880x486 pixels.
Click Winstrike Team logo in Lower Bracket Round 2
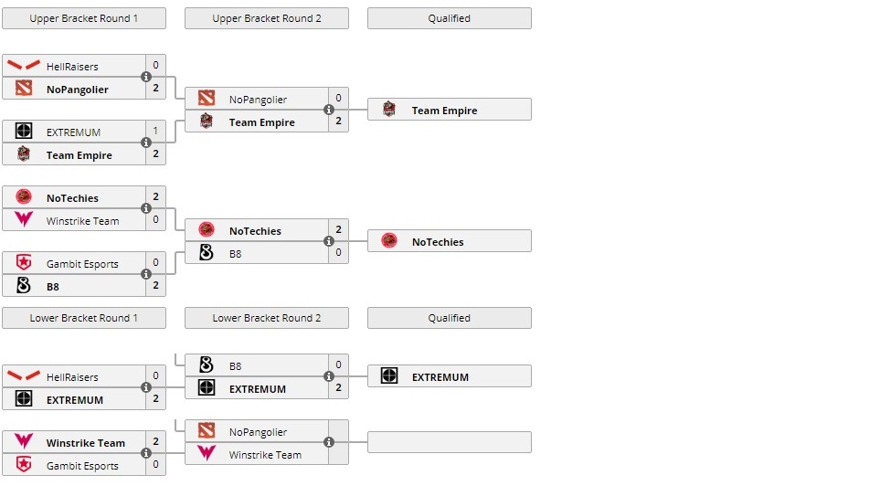(x=207, y=454)
